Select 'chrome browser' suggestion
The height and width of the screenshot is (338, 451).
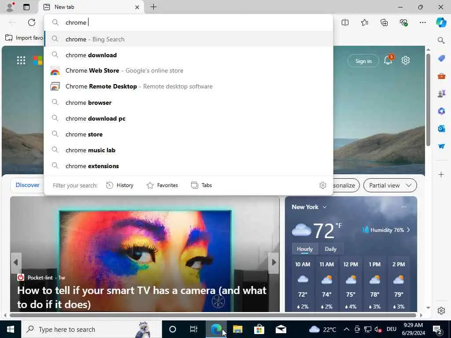189,103
